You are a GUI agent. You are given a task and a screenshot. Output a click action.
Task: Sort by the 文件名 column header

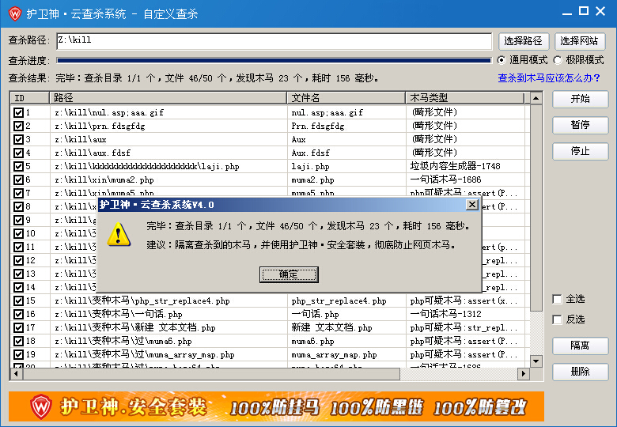346,98
